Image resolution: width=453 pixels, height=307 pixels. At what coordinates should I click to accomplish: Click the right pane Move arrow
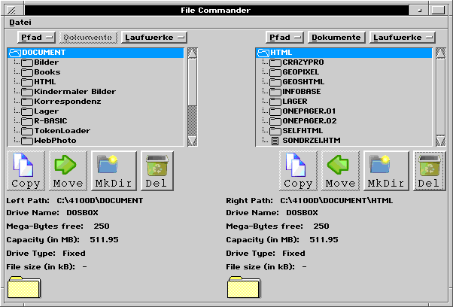340,171
